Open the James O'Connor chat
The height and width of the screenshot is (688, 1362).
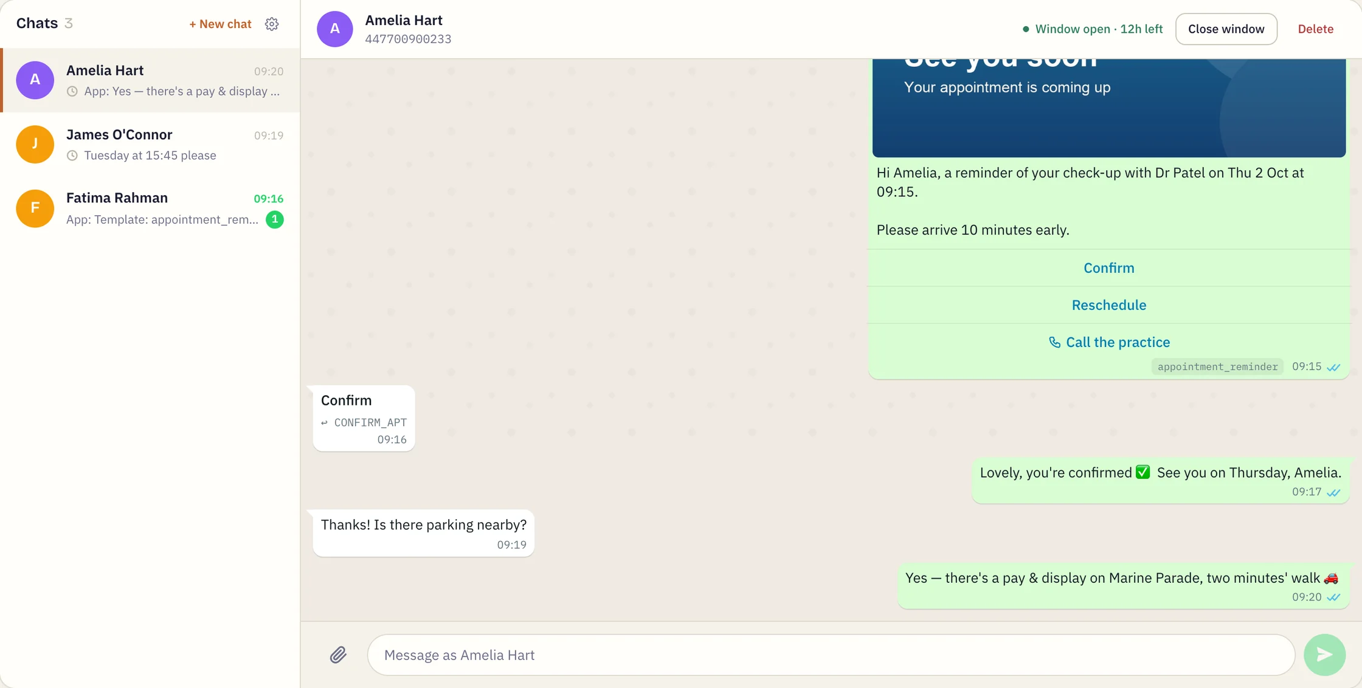[x=150, y=144]
